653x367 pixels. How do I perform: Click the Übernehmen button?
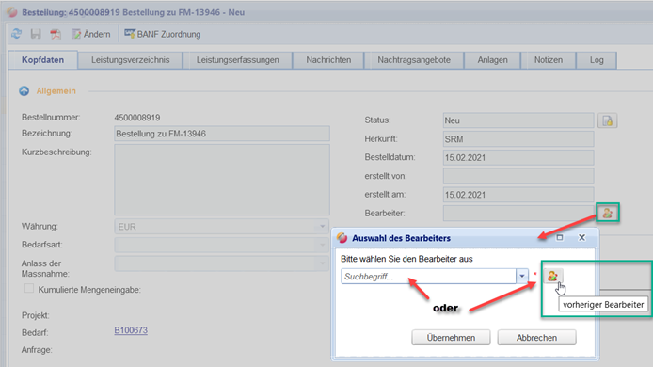tap(451, 338)
